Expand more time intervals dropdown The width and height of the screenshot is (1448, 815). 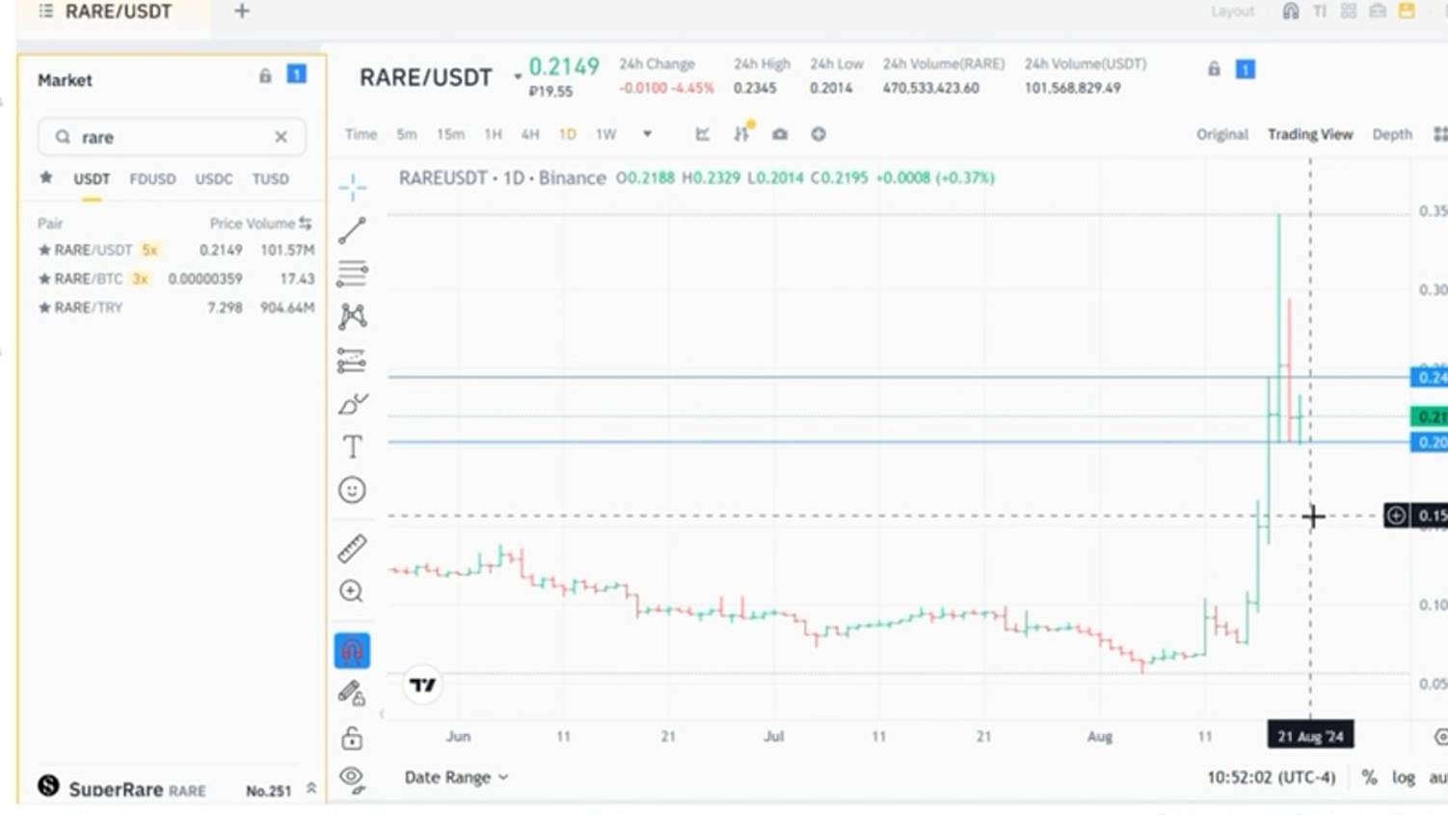pos(648,134)
